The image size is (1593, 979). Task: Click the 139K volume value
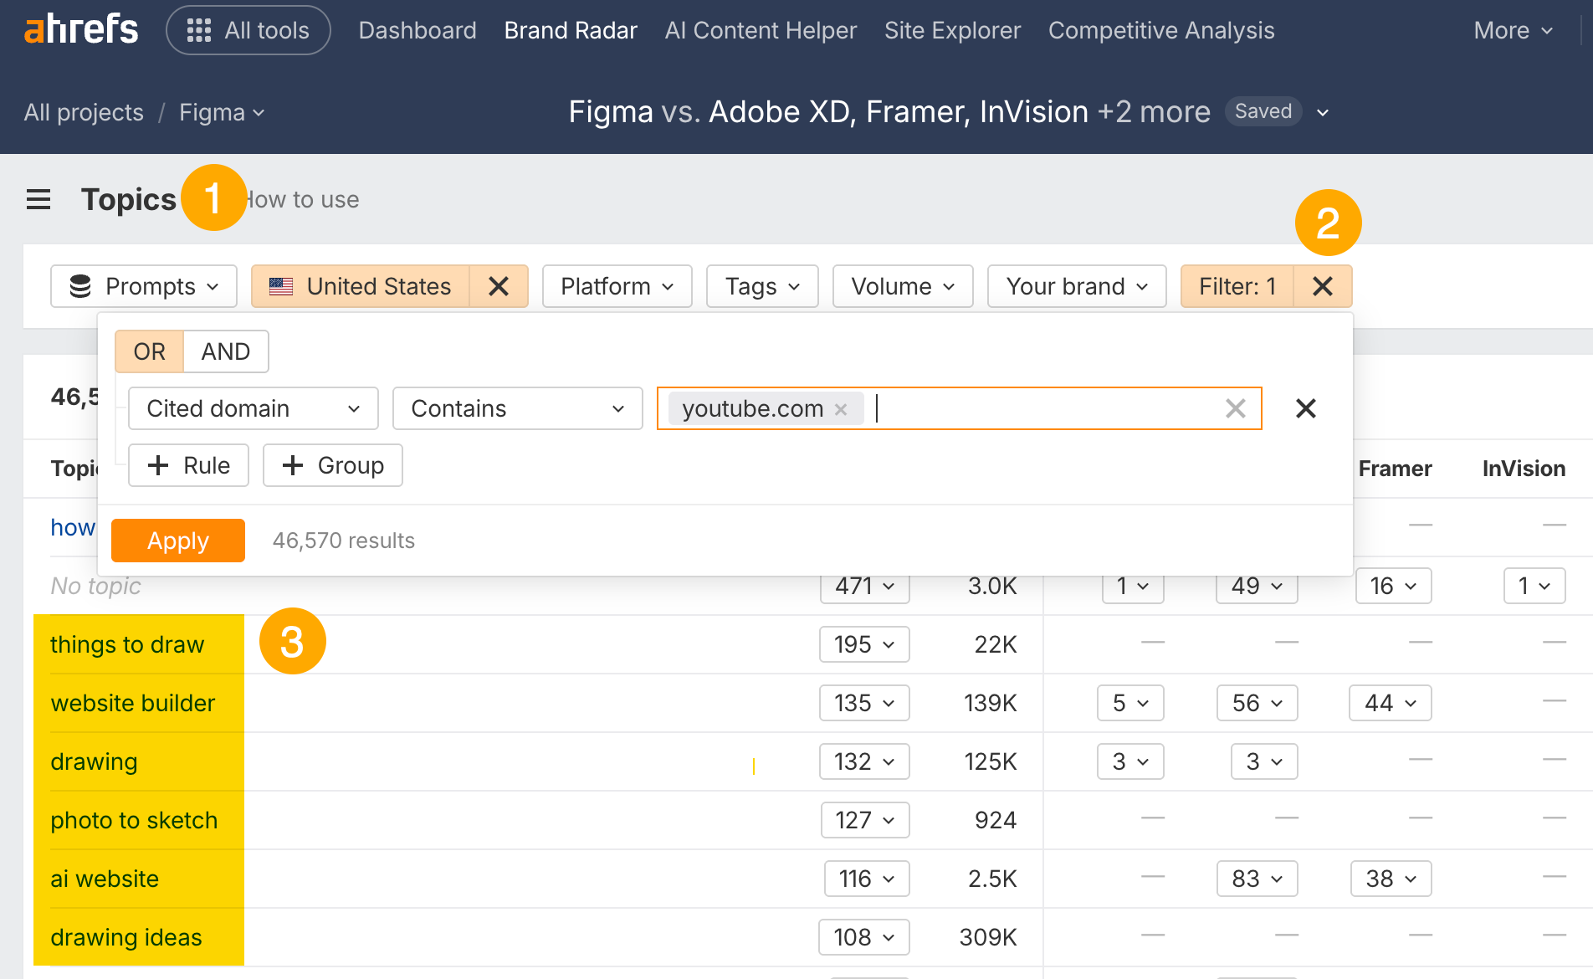point(991,703)
